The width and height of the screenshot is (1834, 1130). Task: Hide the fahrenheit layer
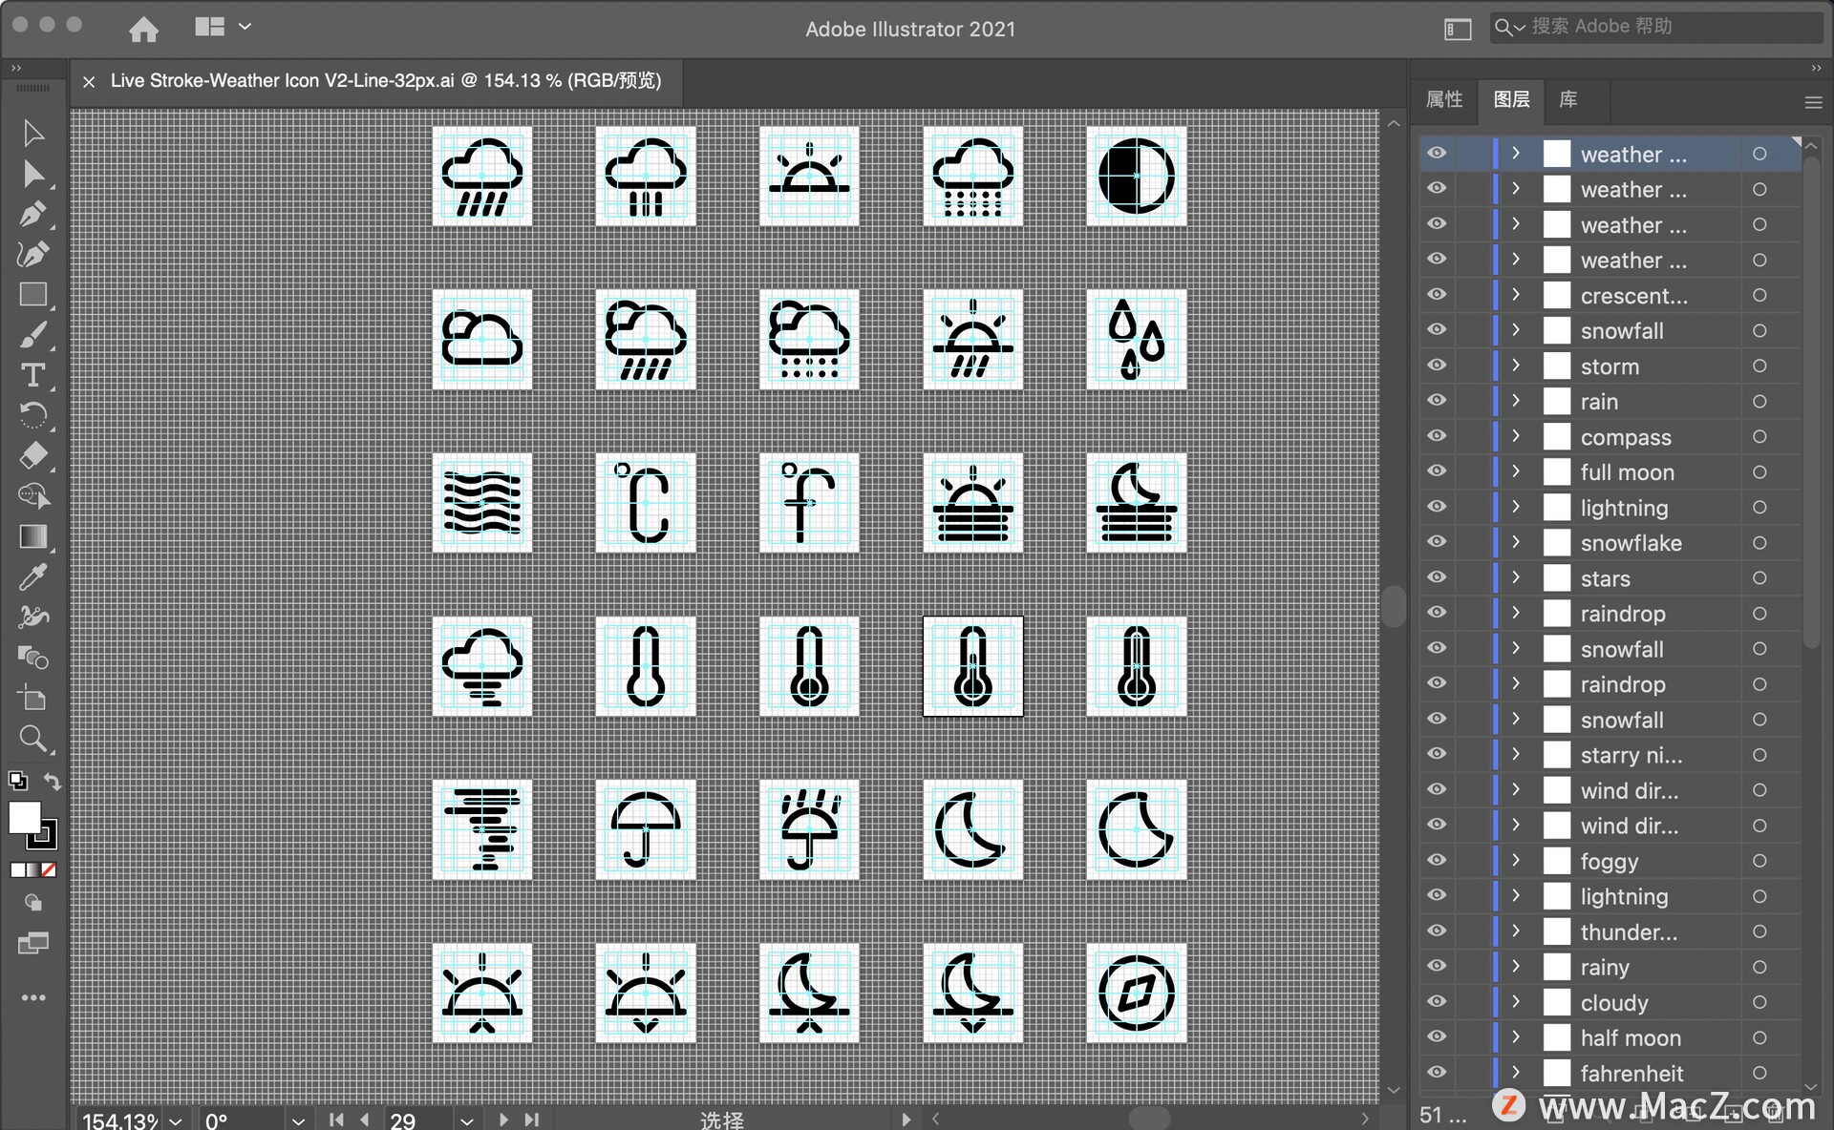tap(1437, 1073)
